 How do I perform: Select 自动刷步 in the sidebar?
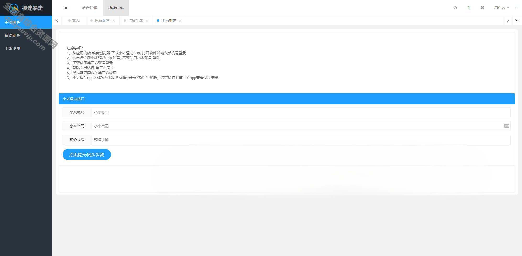click(26, 35)
